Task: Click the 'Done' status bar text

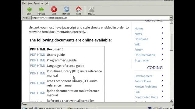Action: point(24,104)
